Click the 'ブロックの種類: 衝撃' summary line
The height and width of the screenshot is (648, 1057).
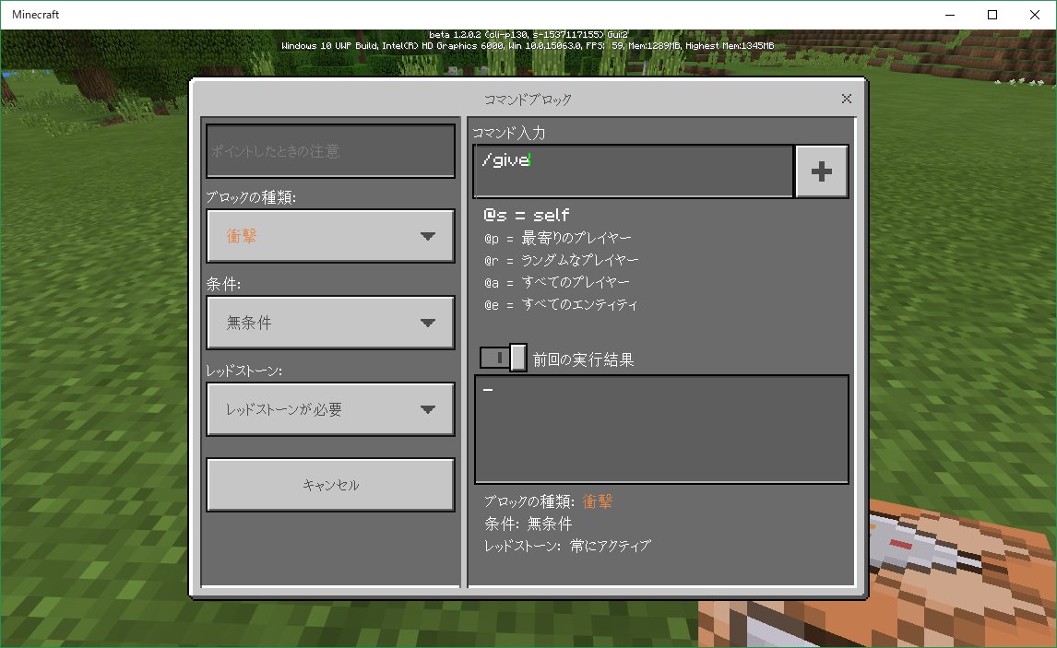548,501
